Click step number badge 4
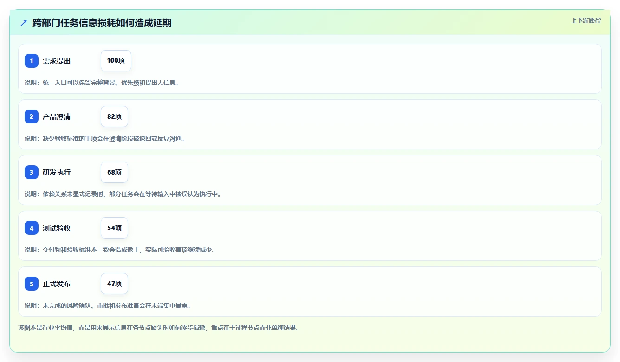This screenshot has width=620, height=362. (32, 228)
